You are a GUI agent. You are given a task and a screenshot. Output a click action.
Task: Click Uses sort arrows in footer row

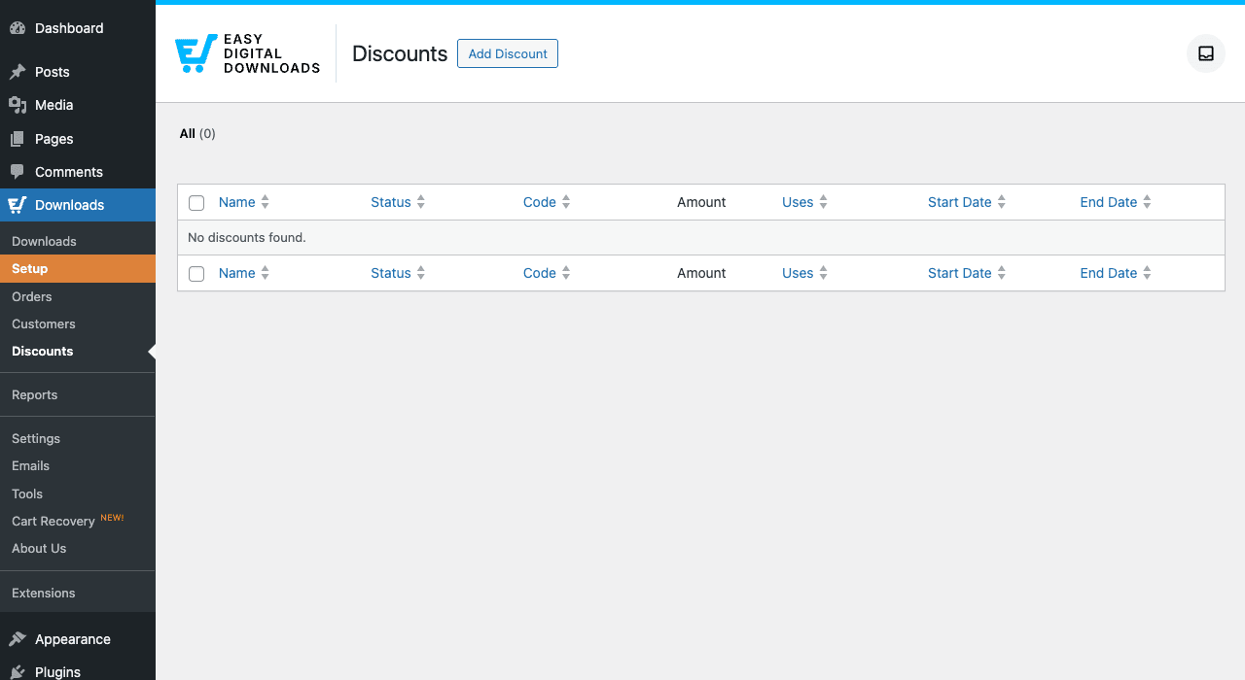[823, 273]
